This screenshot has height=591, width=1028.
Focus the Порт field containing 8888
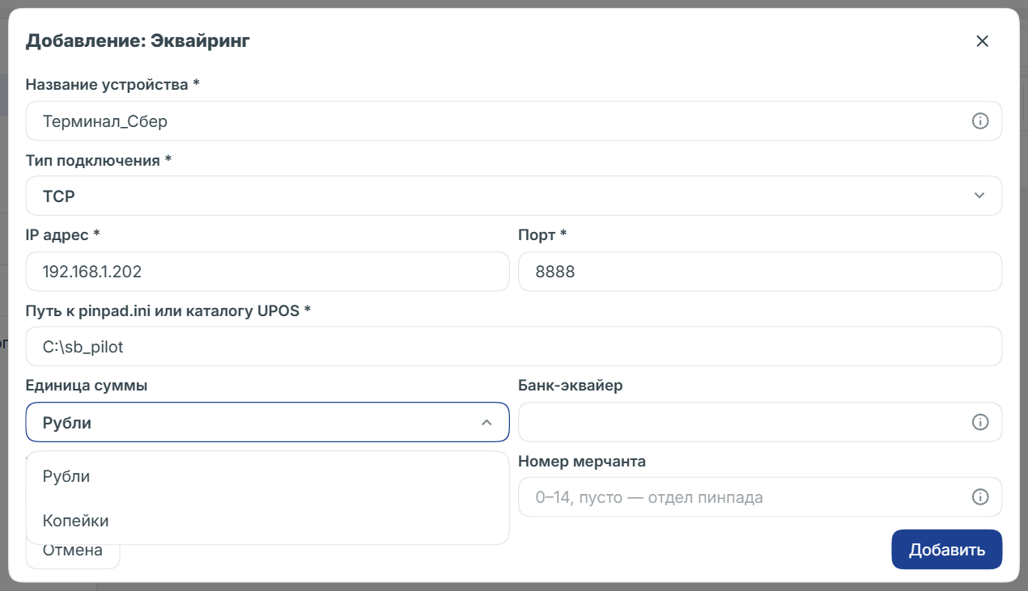[760, 272]
